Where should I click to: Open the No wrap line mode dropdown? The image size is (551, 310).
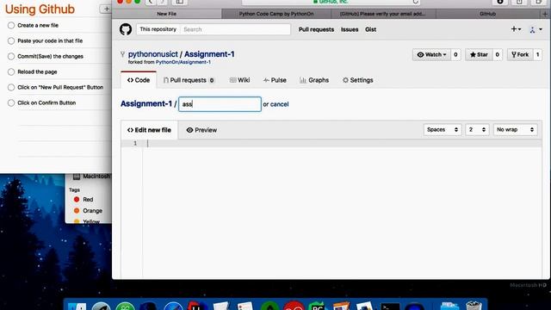pyautogui.click(x=515, y=130)
